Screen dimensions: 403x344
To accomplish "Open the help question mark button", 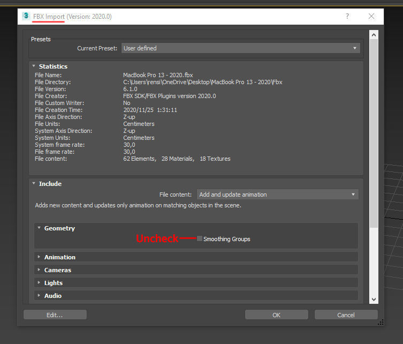I will [x=347, y=16].
